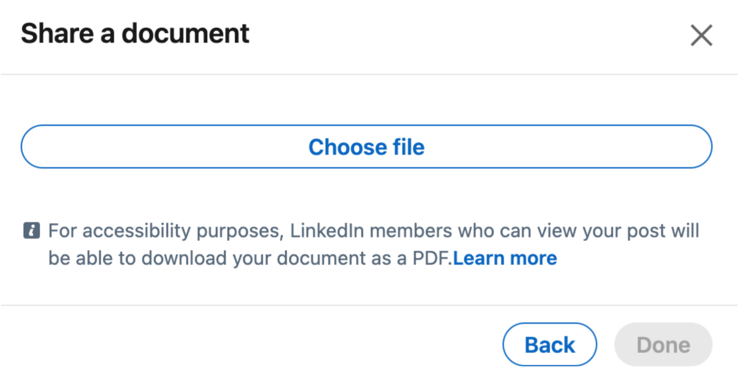Go back with the Back button
738x384 pixels.
(550, 344)
